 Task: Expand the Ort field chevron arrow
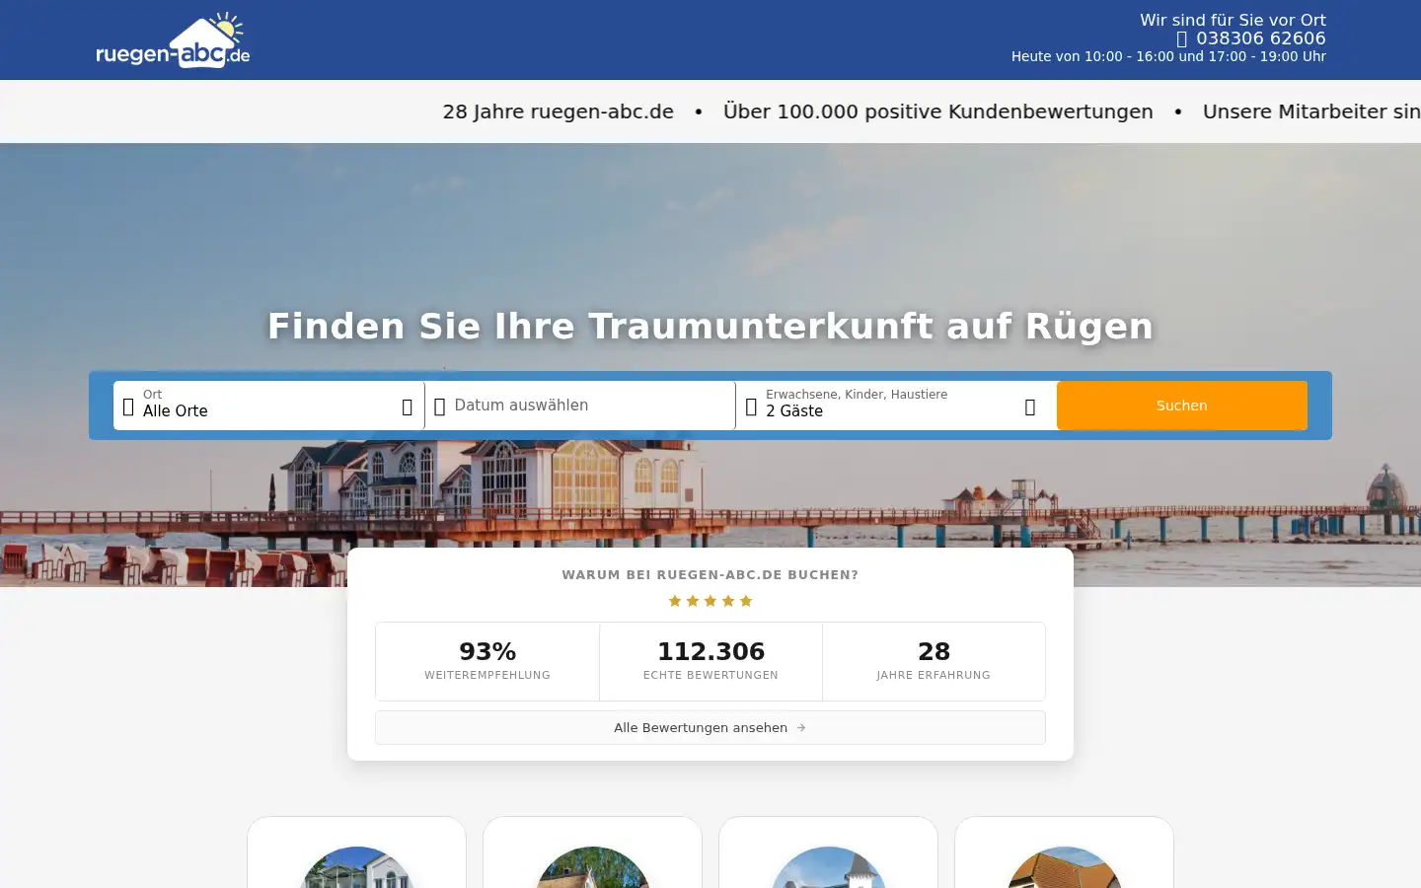coord(407,407)
